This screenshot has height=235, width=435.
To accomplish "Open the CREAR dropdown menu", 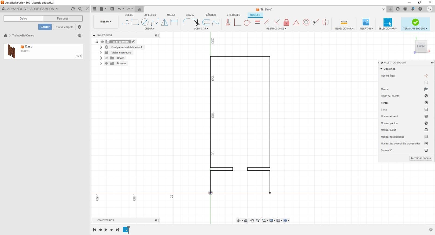I will point(149,28).
